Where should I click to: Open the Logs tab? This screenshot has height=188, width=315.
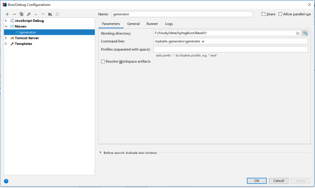(x=169, y=24)
